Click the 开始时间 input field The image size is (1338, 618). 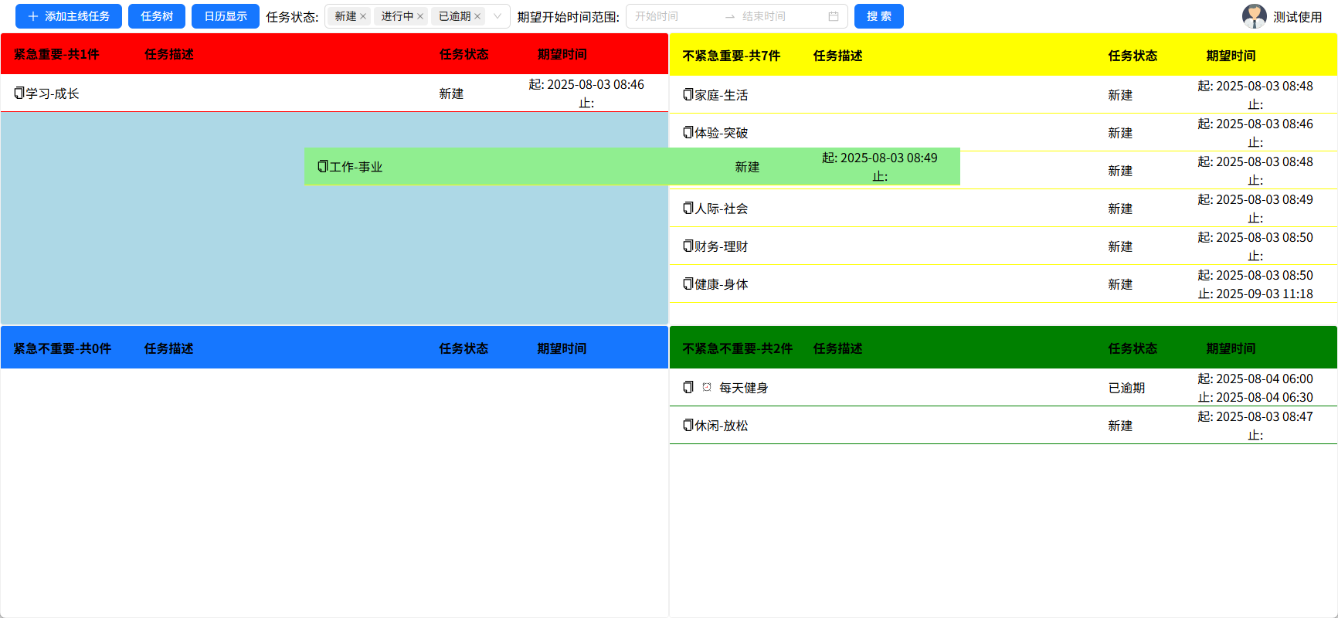tap(674, 16)
